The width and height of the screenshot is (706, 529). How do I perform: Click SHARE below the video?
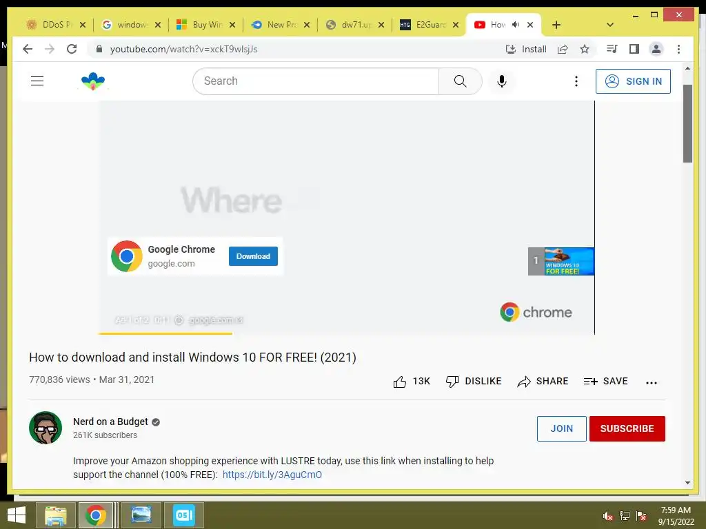(x=543, y=382)
